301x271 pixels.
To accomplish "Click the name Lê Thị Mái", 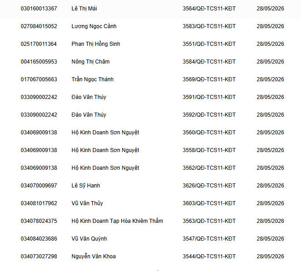I will coord(84,9).
